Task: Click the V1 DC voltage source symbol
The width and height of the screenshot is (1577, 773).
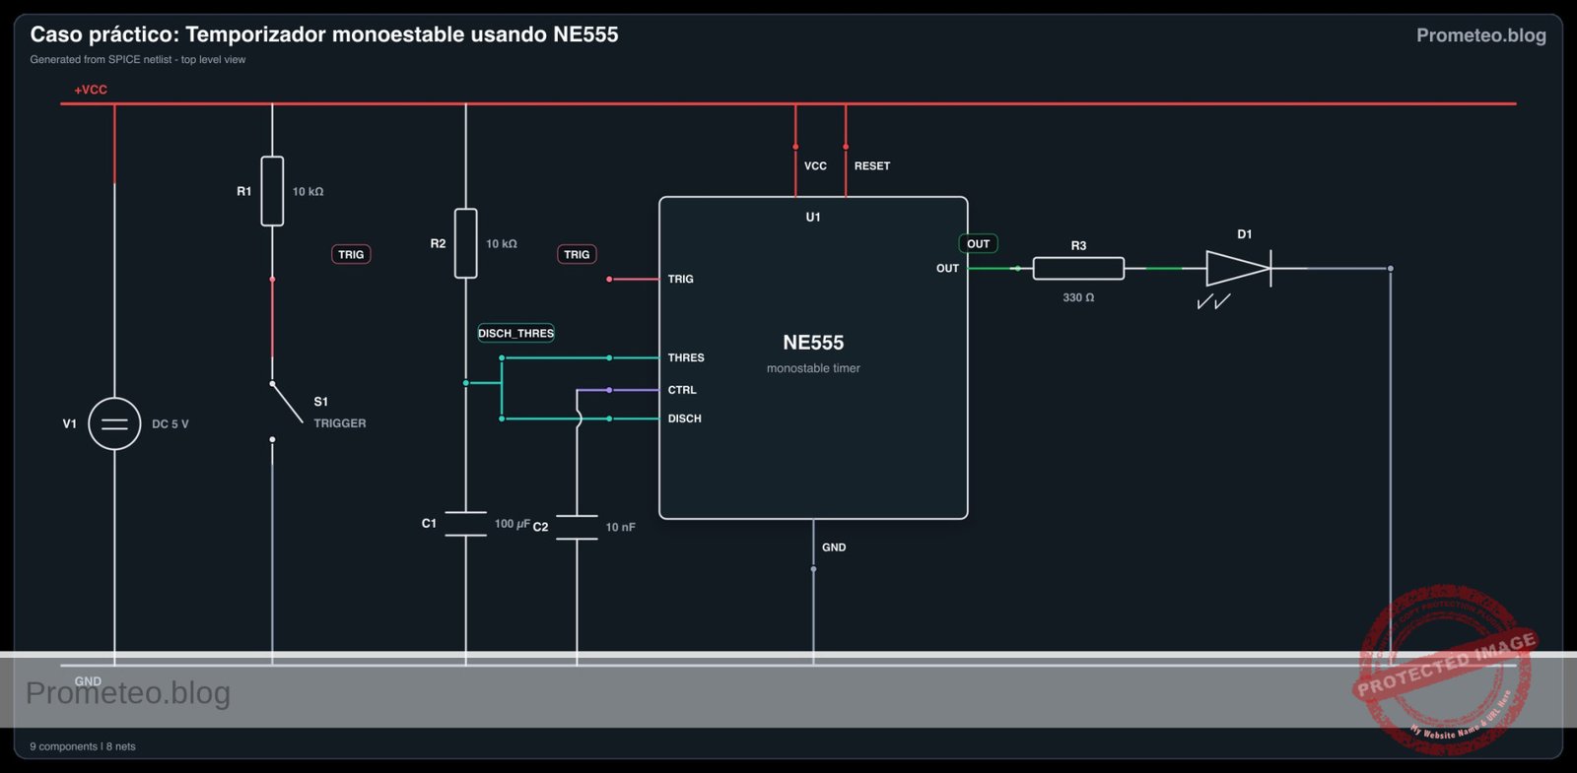Action: (114, 423)
